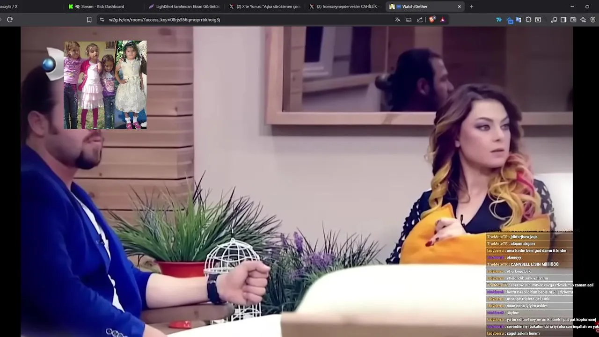Image resolution: width=599 pixels, height=337 pixels.
Task: Open the media control music note icon
Action: pos(554,20)
